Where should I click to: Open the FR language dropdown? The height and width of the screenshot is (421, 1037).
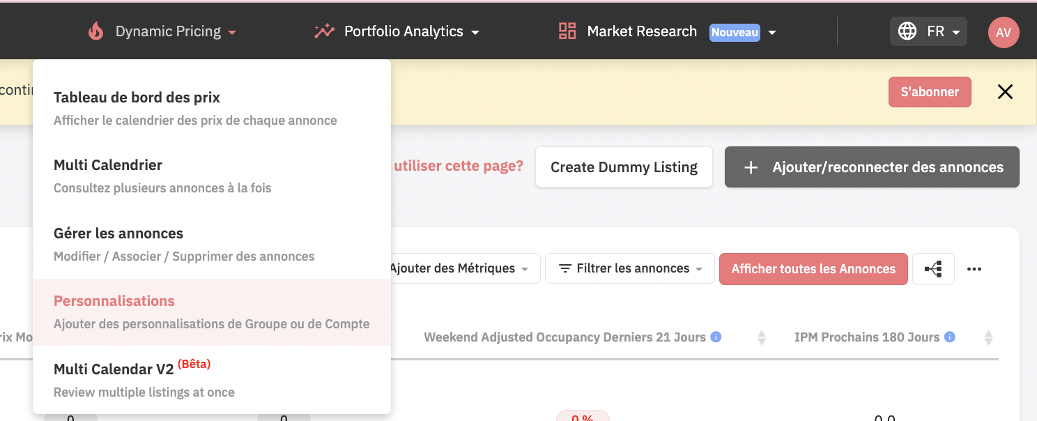click(x=928, y=31)
